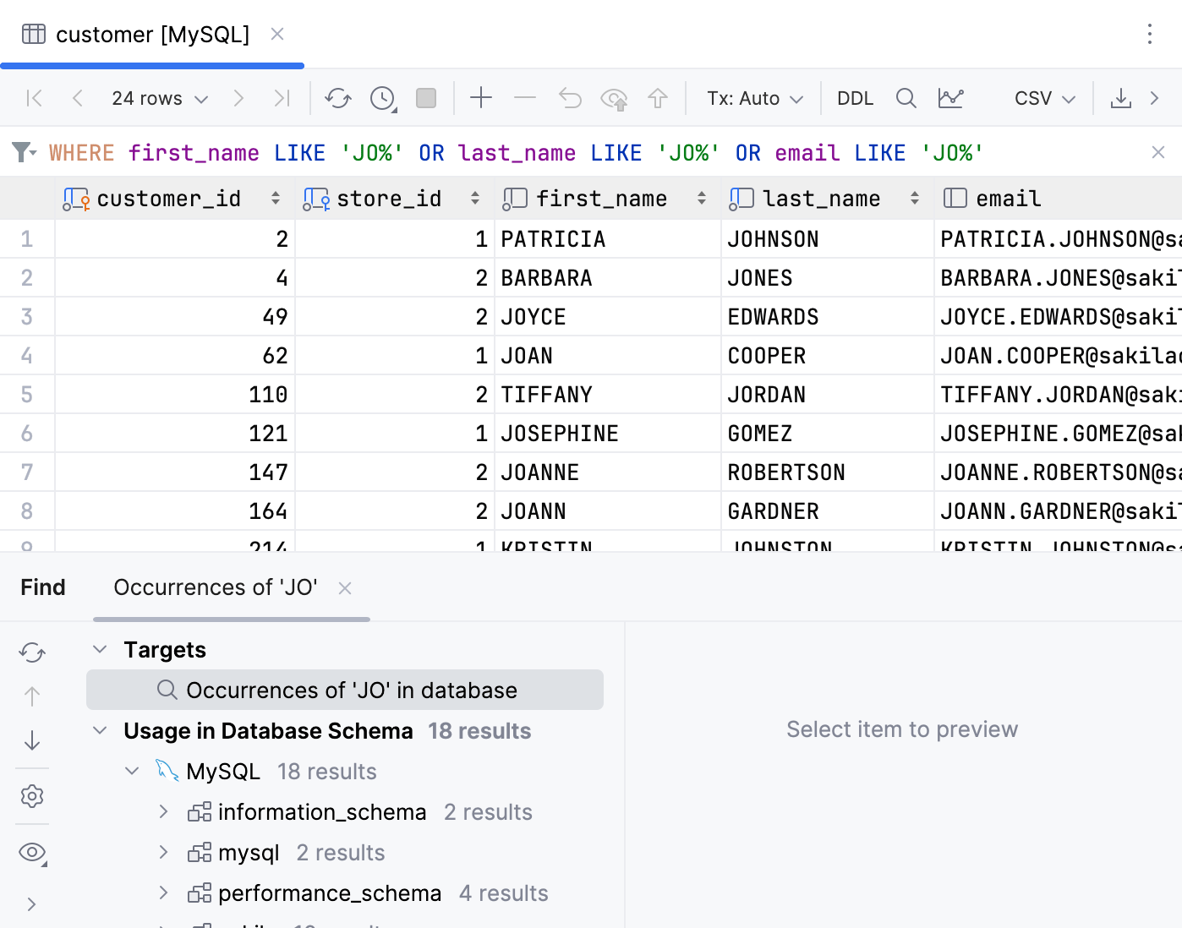Expand the information_schema tree node
This screenshot has height=928, width=1182.
pos(163,811)
